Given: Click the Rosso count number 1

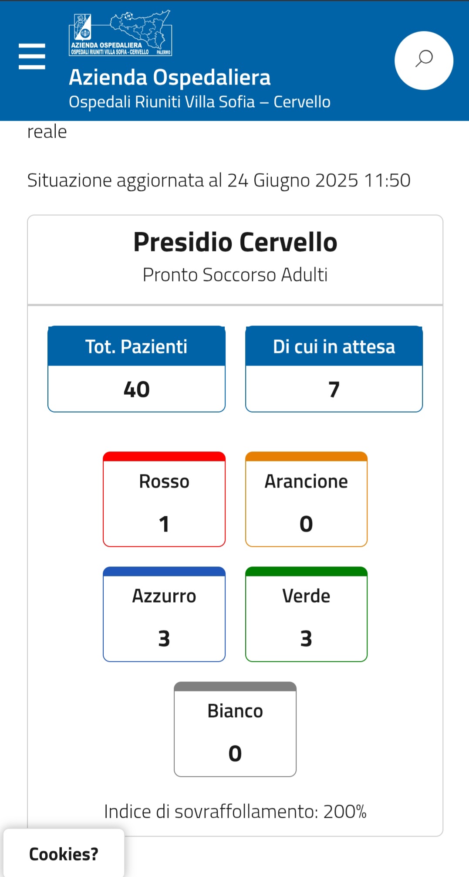Looking at the screenshot, I should pyautogui.click(x=164, y=524).
